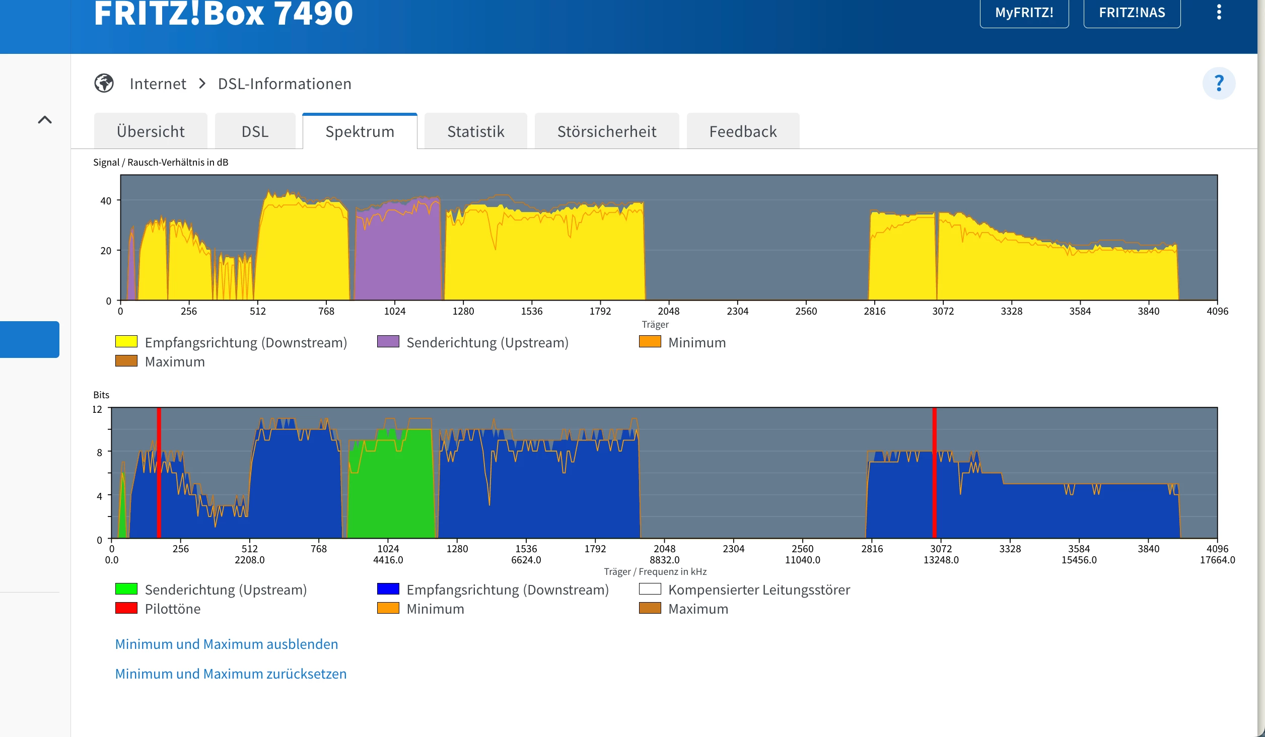Click the MyFRITZ! button
Viewport: 1265px width, 737px height.
[x=1024, y=13]
